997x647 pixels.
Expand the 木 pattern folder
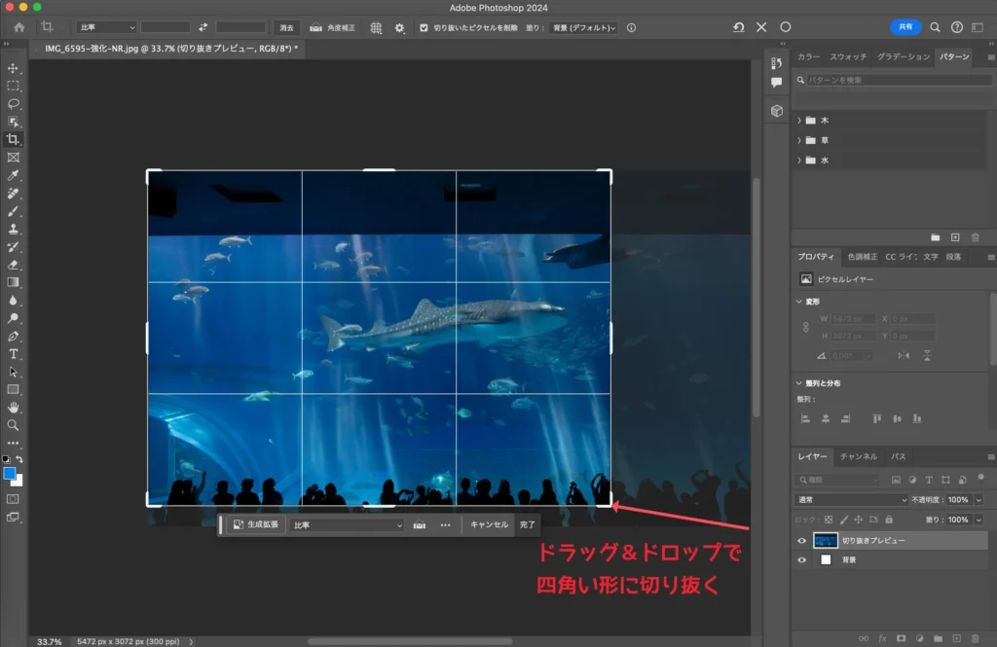click(x=799, y=121)
